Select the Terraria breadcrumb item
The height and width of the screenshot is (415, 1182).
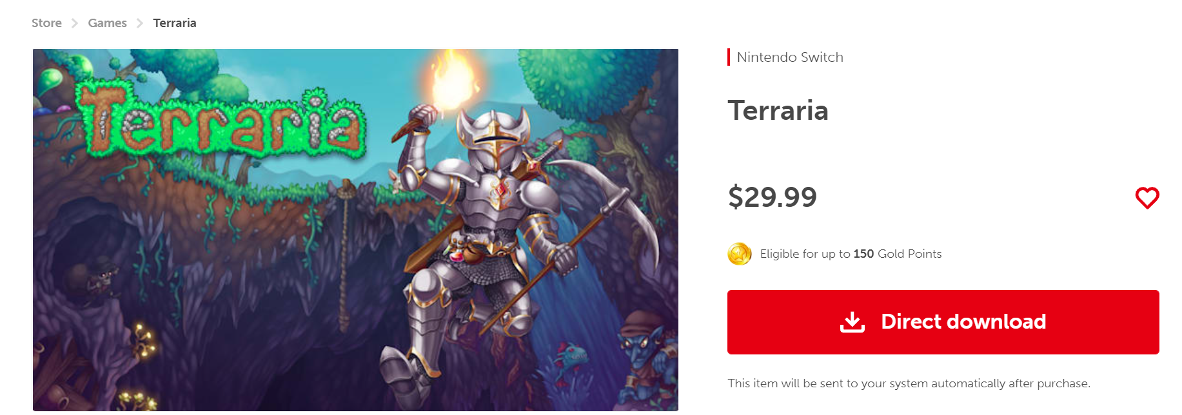pos(174,23)
